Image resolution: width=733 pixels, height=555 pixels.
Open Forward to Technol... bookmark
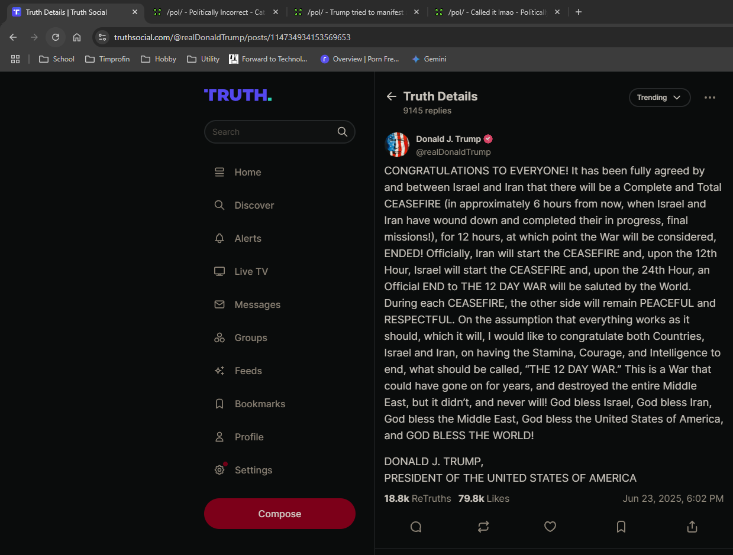tap(269, 59)
